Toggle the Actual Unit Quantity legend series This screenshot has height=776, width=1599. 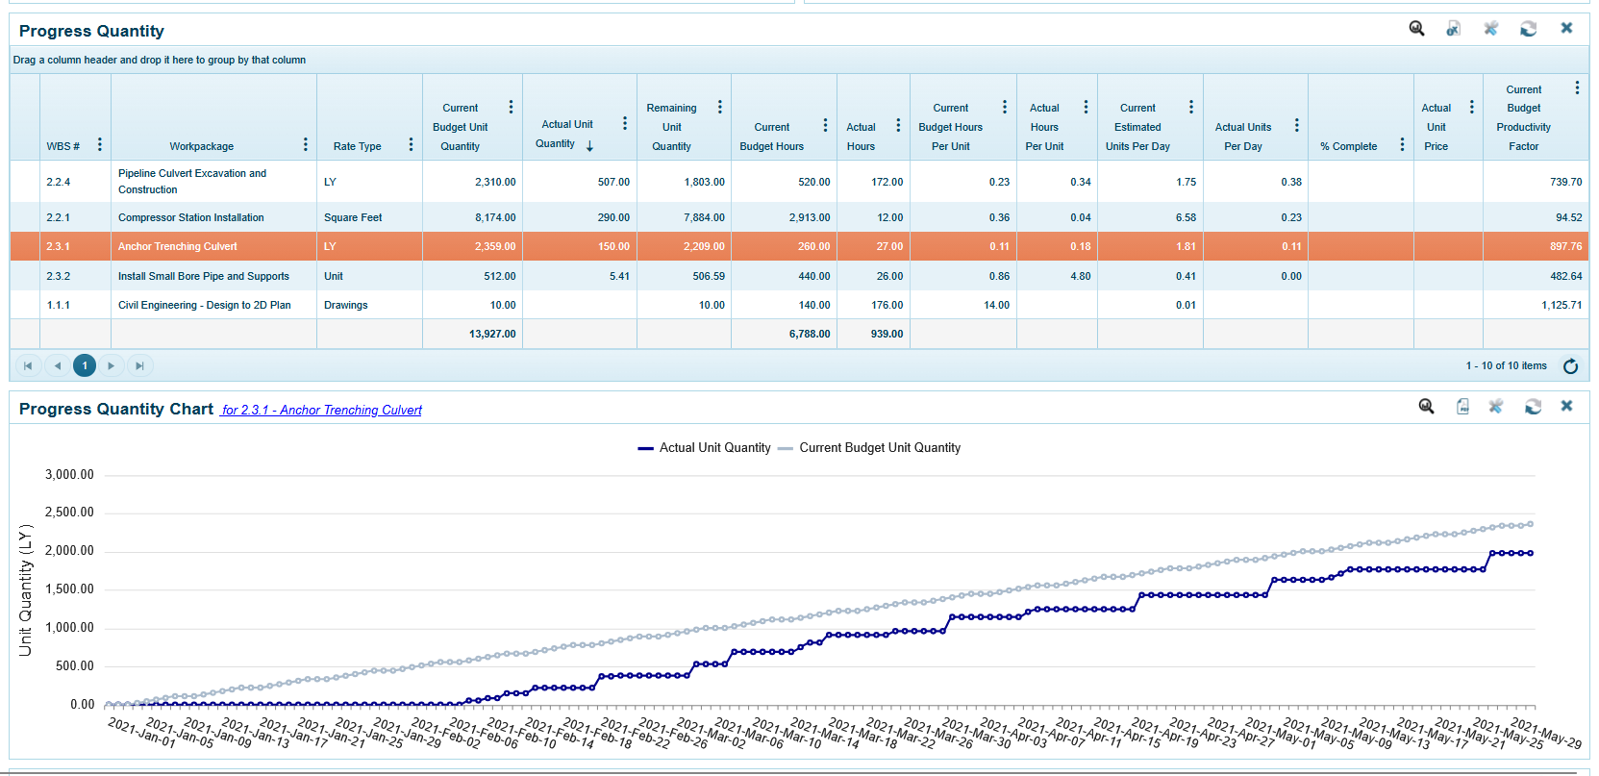713,448
